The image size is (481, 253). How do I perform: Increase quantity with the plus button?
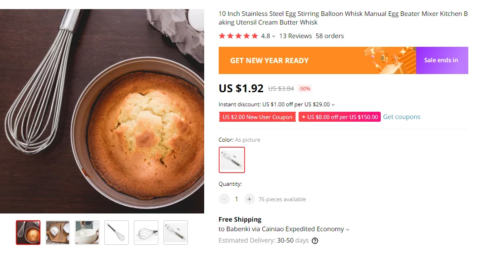[249, 199]
